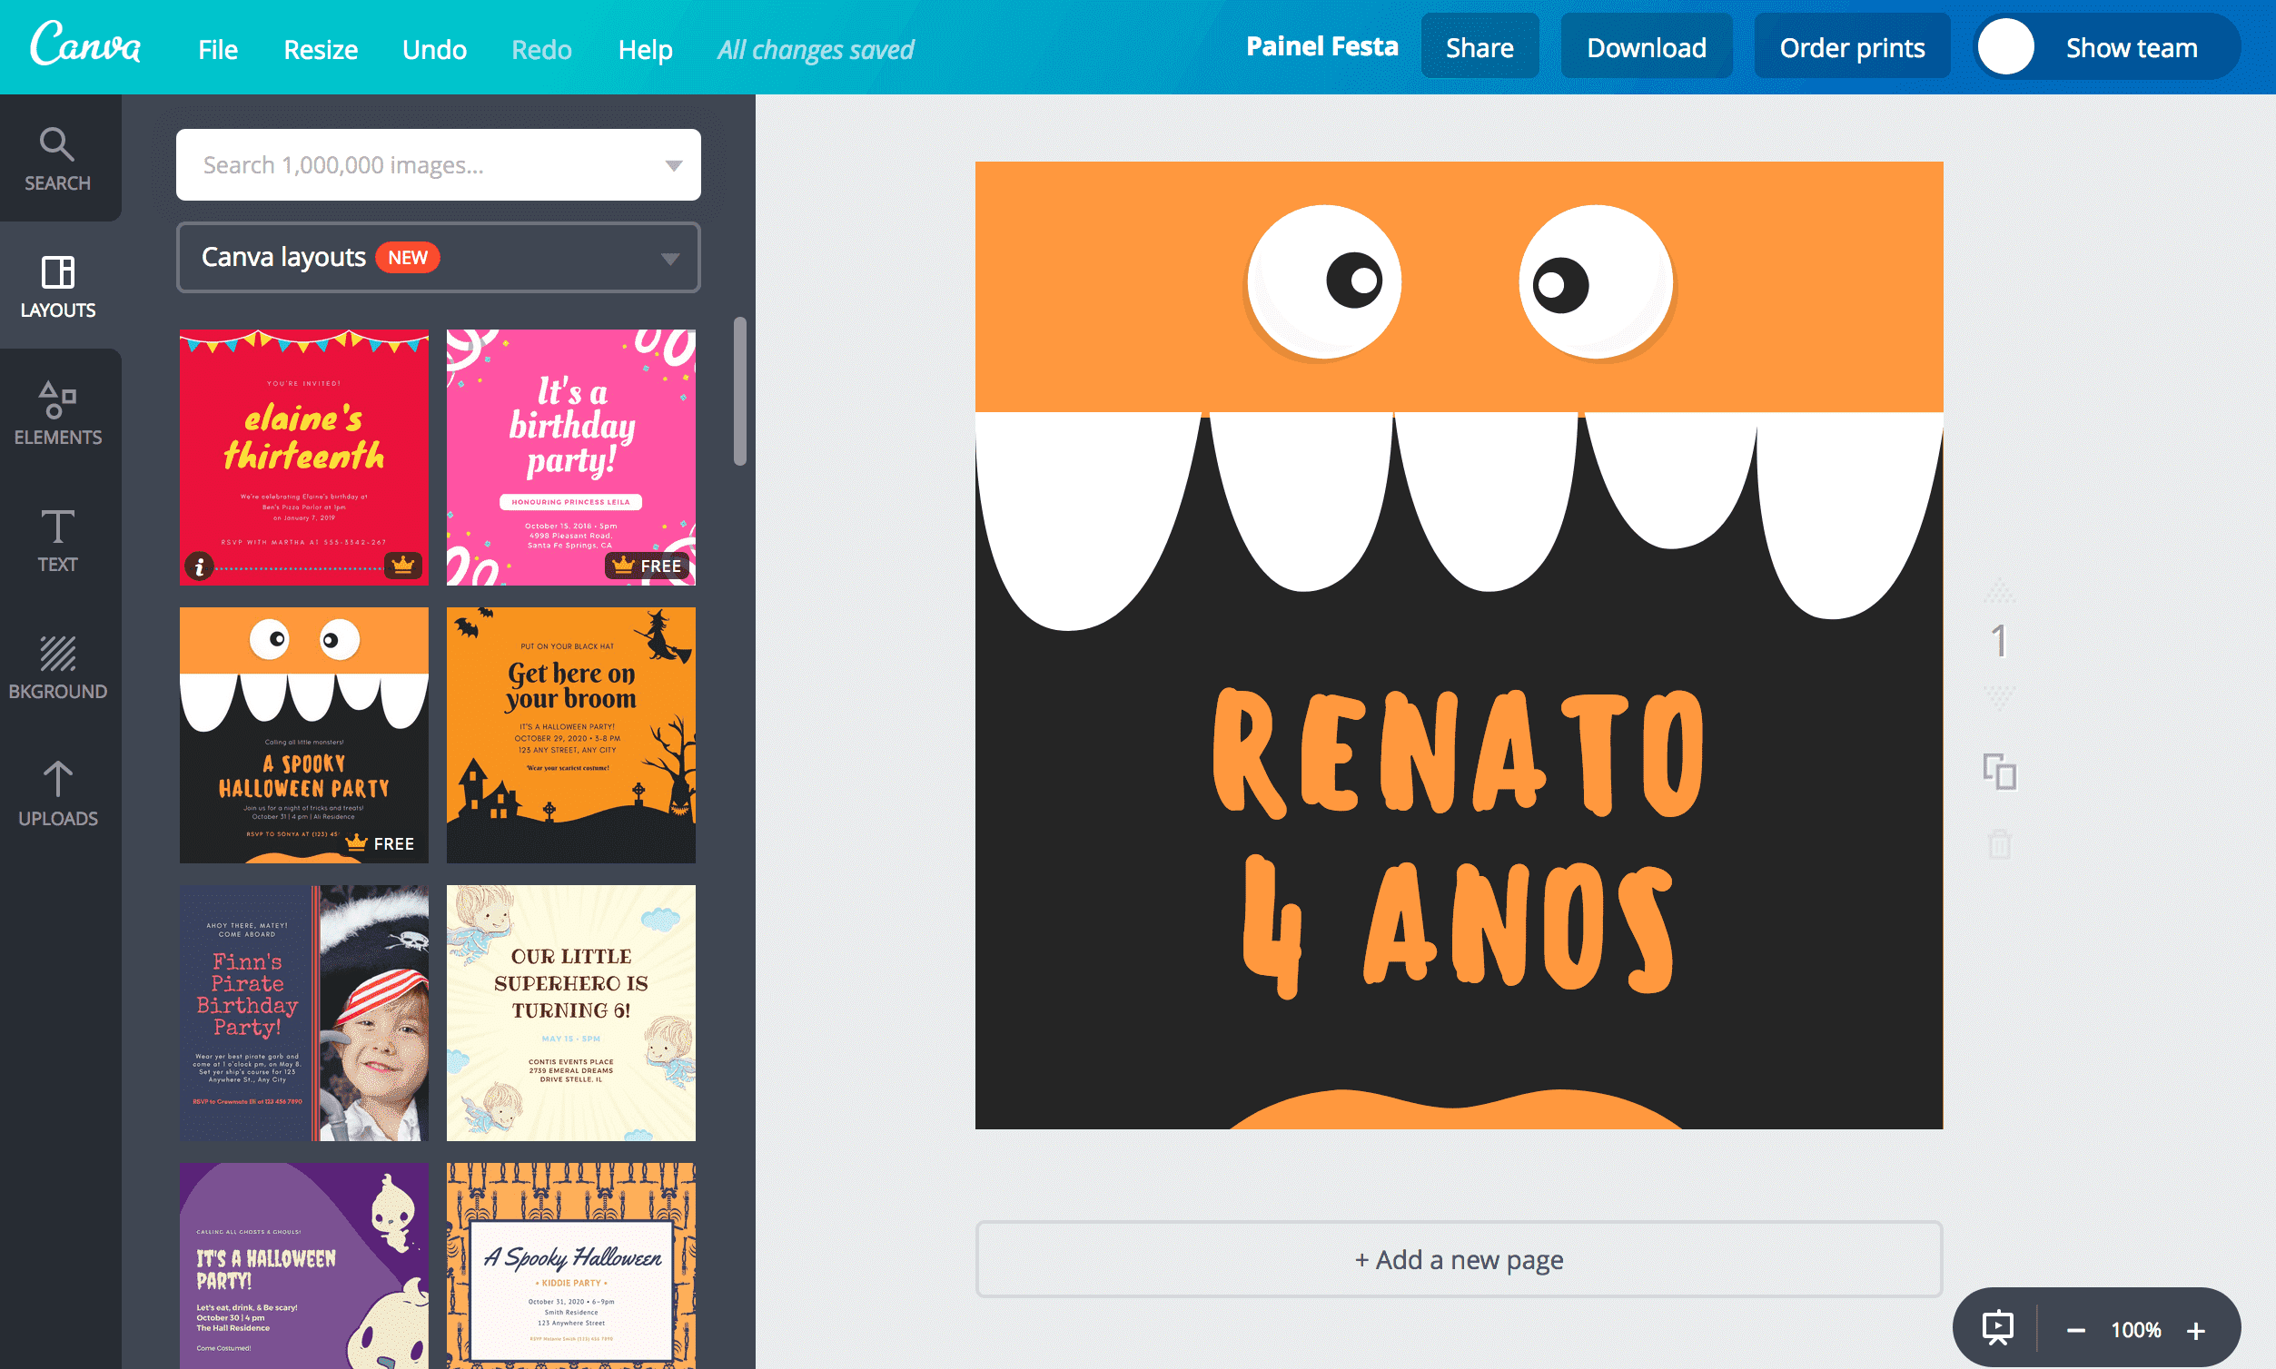Click crown badge on Elaine's thirteenth layout
The width and height of the screenshot is (2276, 1369).
tap(402, 564)
